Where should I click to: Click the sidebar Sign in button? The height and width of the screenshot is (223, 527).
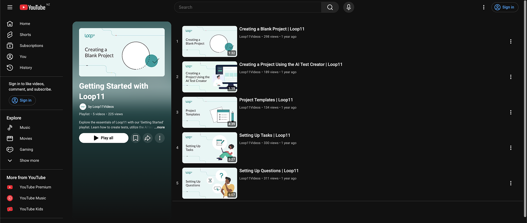coord(22,100)
